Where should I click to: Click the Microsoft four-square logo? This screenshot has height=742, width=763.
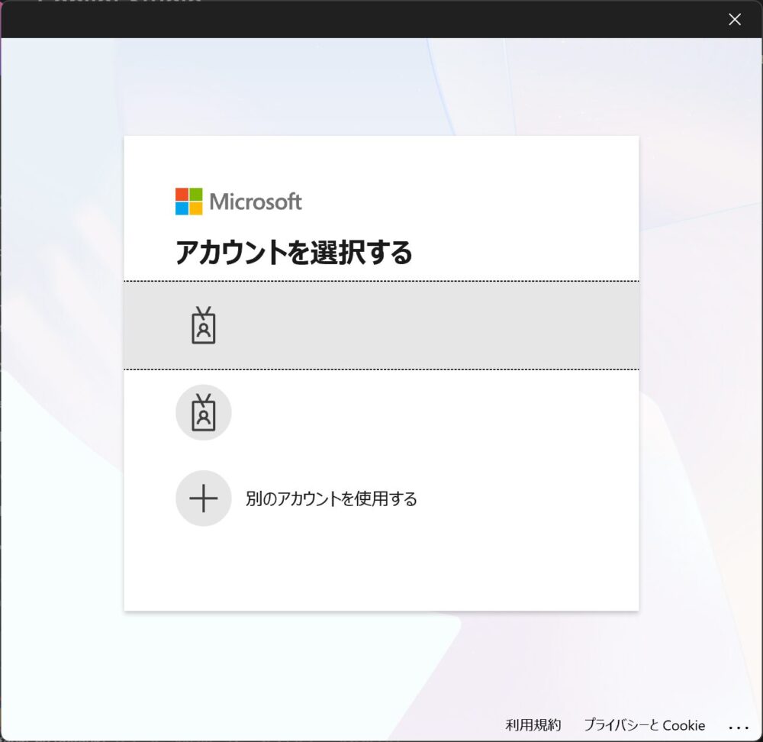coord(188,202)
